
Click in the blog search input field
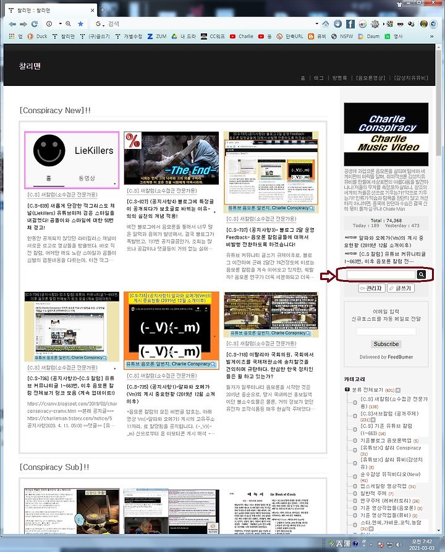pos(381,274)
